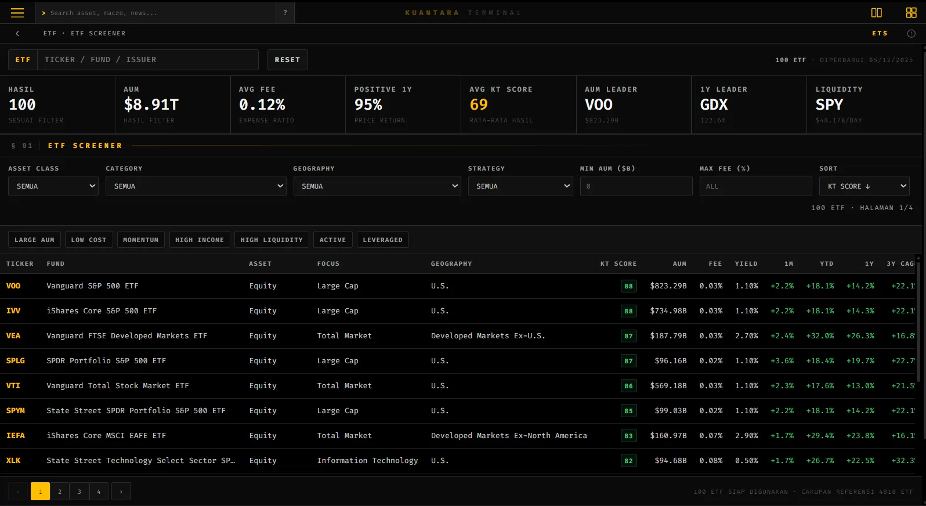Open the info icon beside ETS

pos(911,34)
